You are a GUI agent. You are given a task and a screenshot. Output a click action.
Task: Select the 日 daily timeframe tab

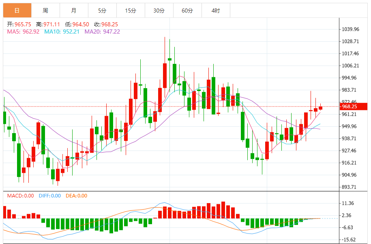17,11
